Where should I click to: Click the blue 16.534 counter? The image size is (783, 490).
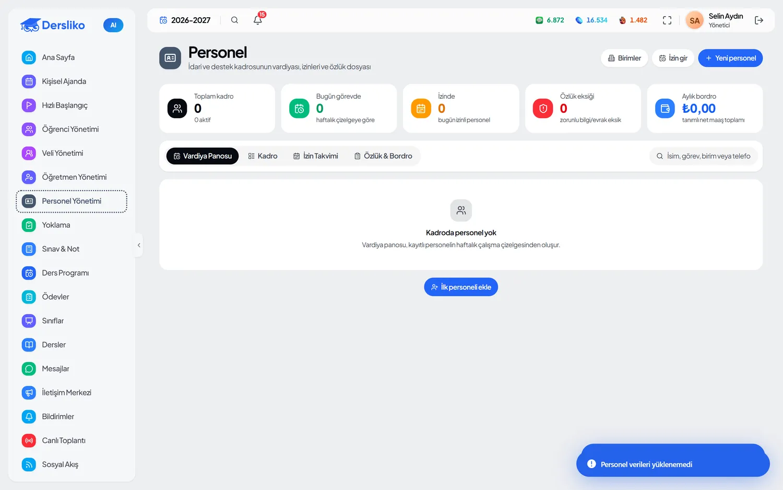click(x=591, y=20)
